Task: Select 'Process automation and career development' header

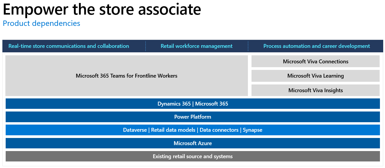Action: [x=316, y=46]
